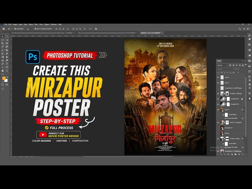Open the Move tool preset picker arrow

(x=12, y=29)
